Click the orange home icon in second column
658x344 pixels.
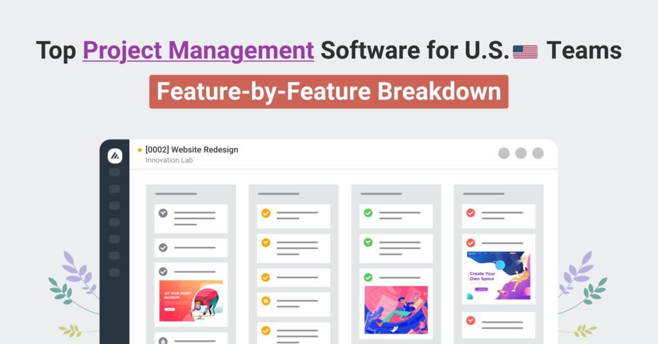(265, 300)
